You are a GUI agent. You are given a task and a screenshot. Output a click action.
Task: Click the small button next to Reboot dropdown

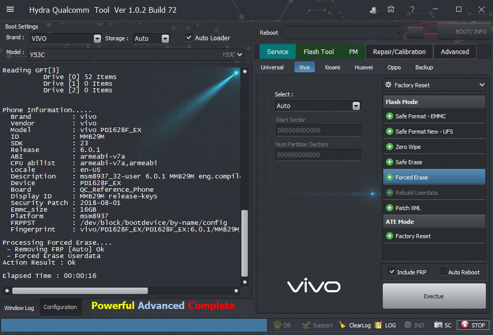tap(415, 32)
